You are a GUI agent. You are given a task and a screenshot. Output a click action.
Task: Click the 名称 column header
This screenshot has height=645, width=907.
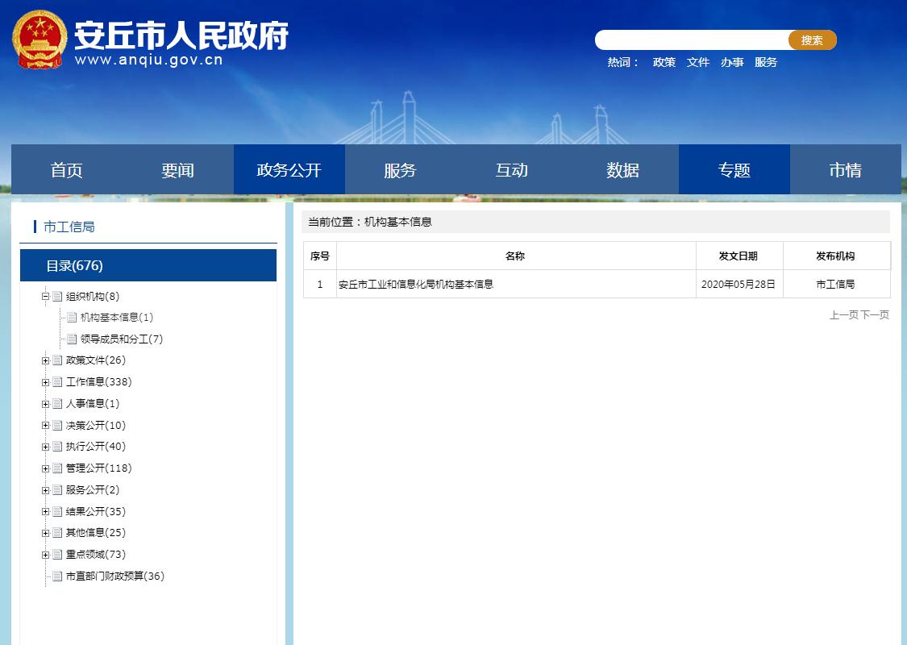[515, 256]
